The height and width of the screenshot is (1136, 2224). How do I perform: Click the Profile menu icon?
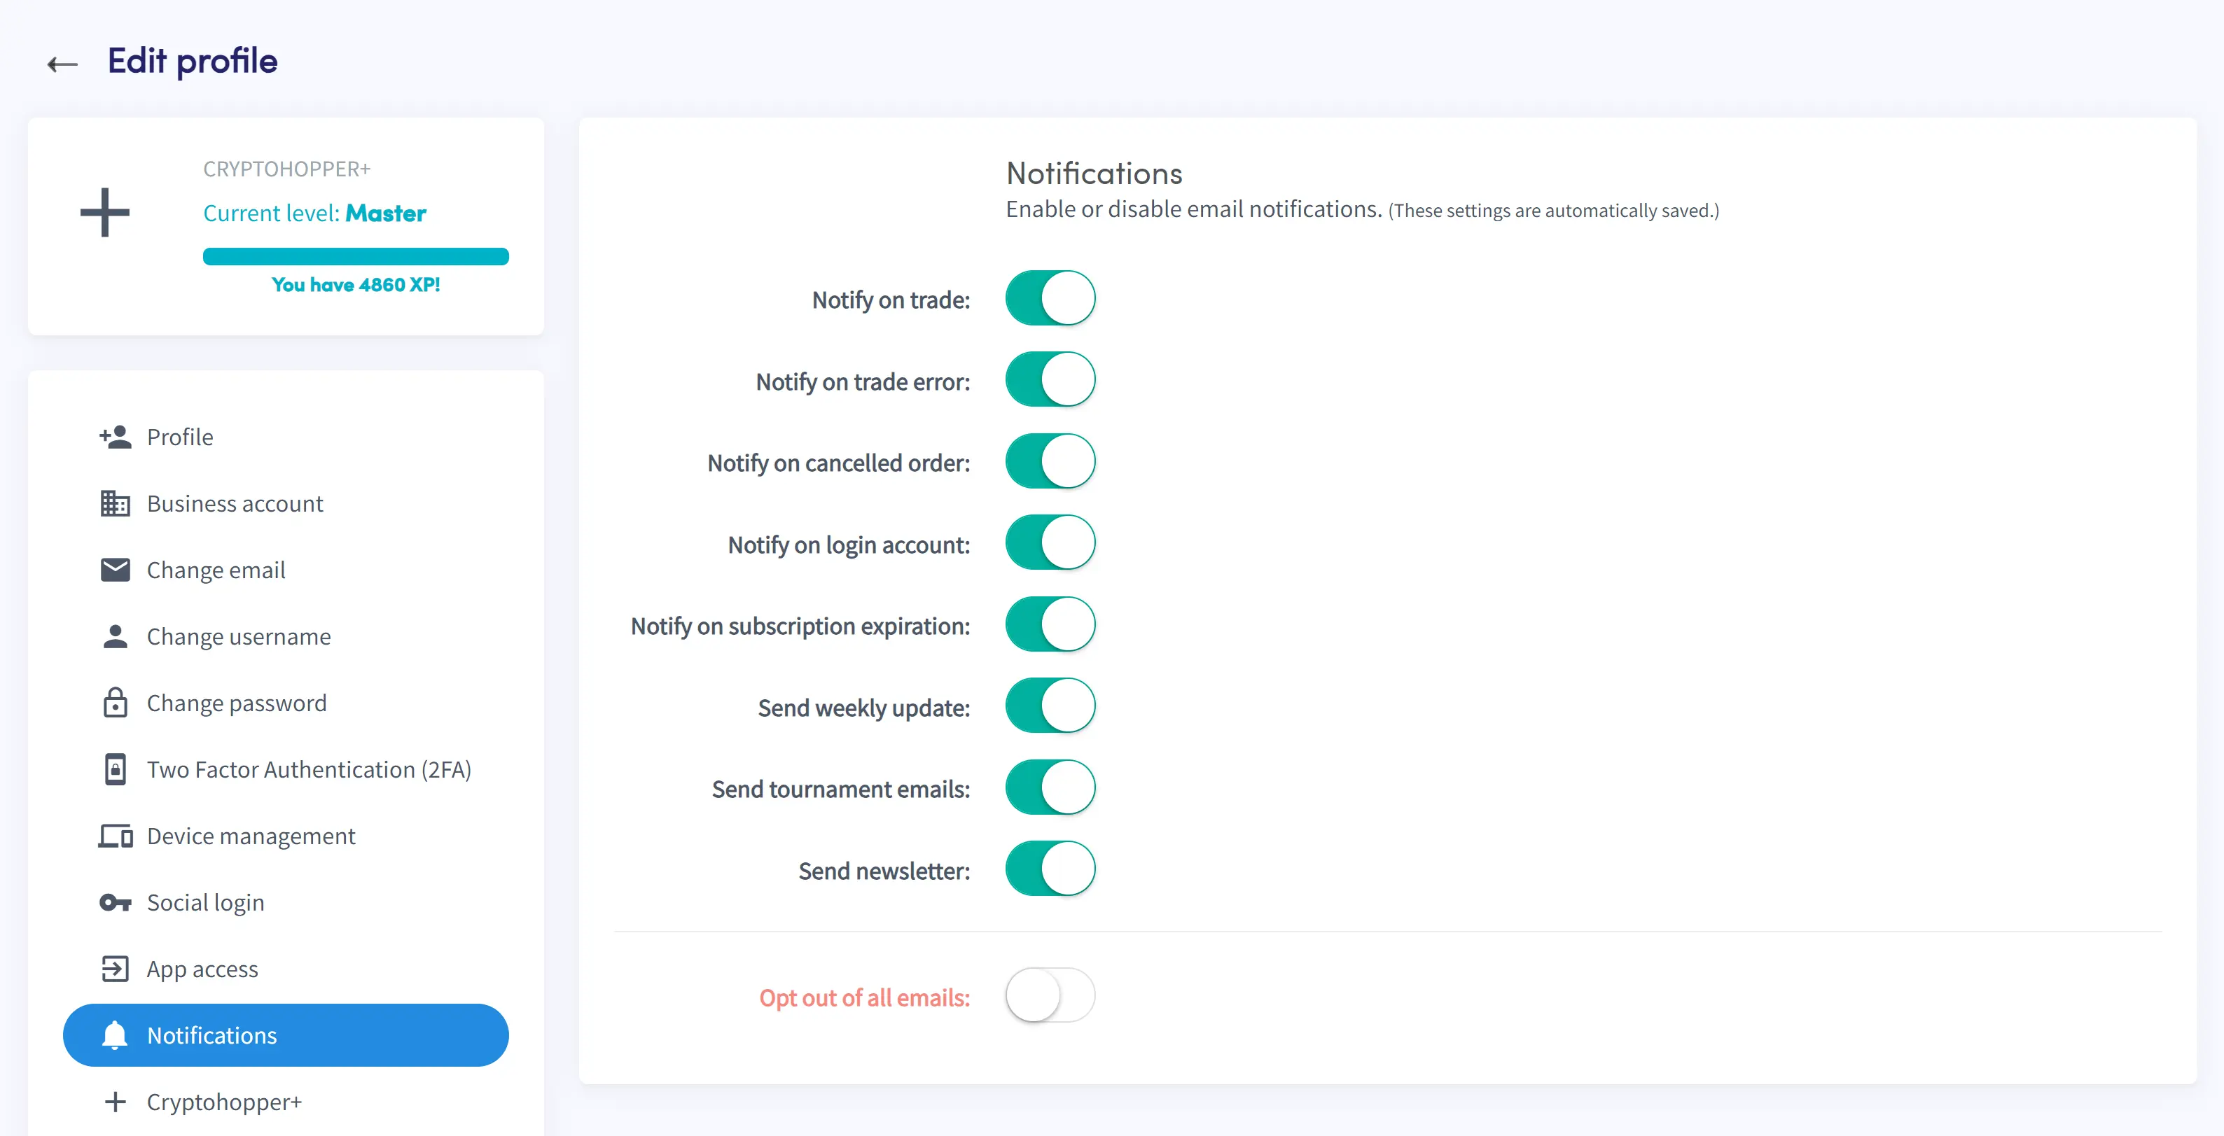[114, 435]
